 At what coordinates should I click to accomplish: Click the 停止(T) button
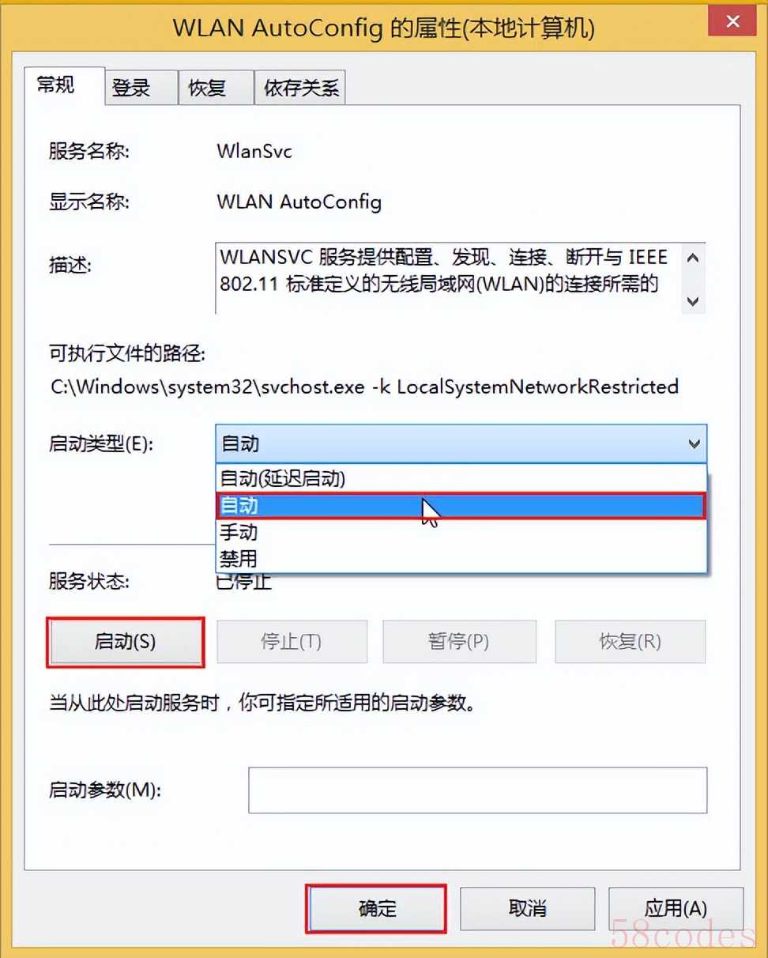point(292,642)
